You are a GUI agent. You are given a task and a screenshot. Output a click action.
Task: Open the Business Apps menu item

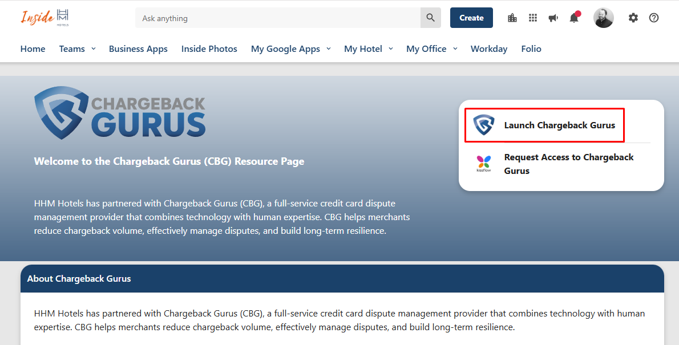point(138,49)
